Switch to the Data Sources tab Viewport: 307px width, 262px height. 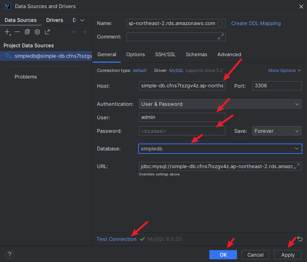pyautogui.click(x=20, y=20)
